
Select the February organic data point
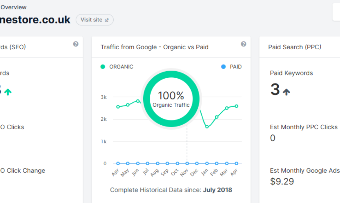point(216,117)
